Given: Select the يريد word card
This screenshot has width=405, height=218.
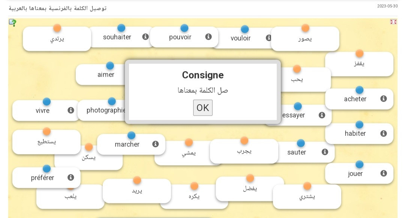Looking at the screenshot, I should point(137,191).
